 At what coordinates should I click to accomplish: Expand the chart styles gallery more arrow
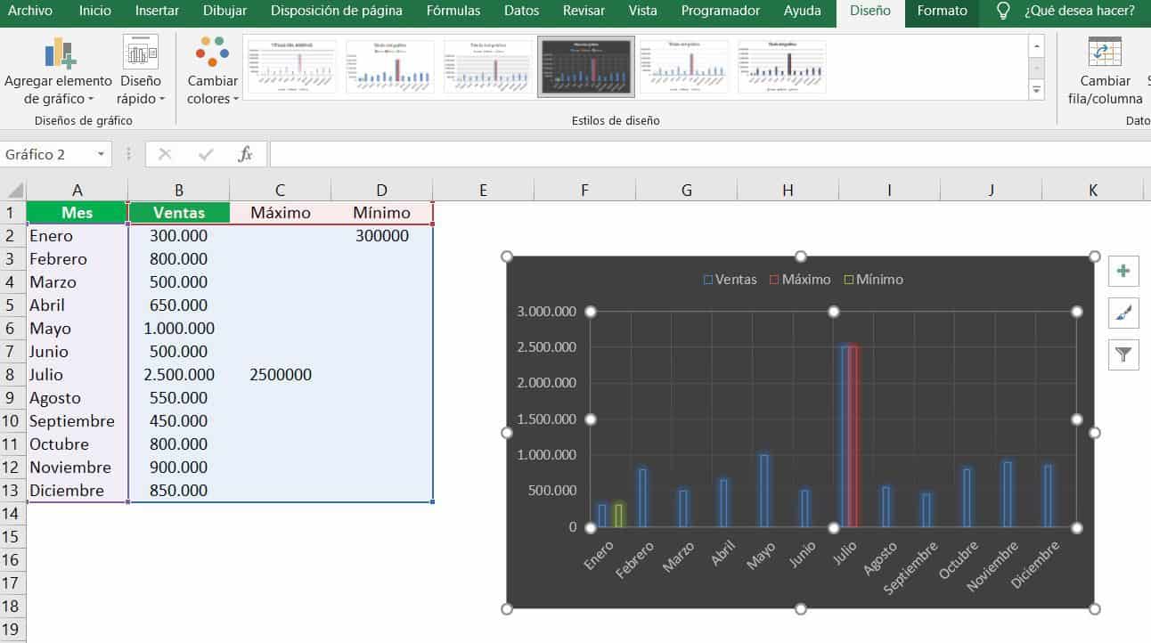(x=1036, y=89)
